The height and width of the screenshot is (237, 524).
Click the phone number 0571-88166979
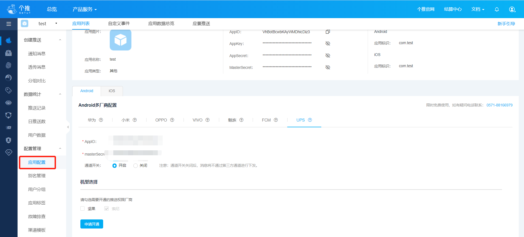tap(499, 105)
